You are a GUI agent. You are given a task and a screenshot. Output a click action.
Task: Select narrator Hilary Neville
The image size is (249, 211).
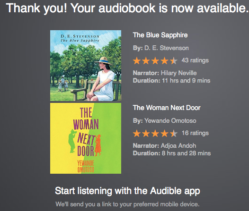[178, 73]
